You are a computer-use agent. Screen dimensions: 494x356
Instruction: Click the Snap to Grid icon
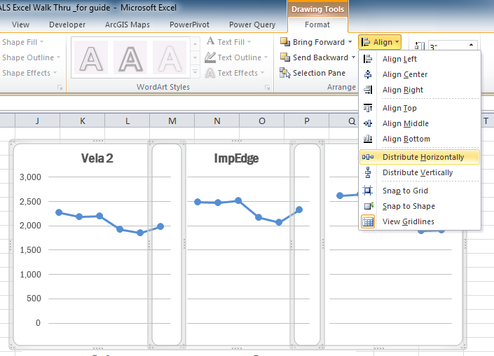[x=368, y=191]
